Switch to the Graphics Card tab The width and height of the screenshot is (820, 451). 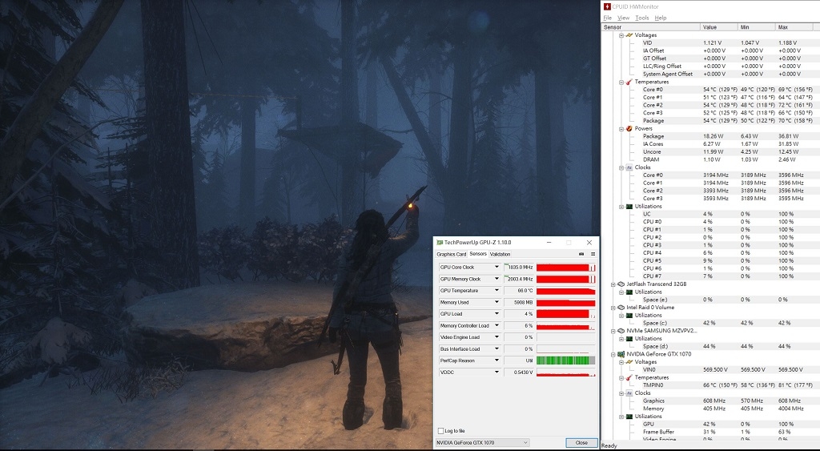(452, 254)
